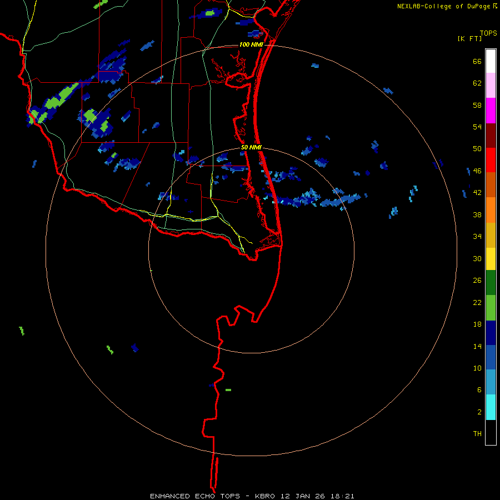Screen dimensions: 500x500
Task: Click the 38 legend value
Action: 477,214
